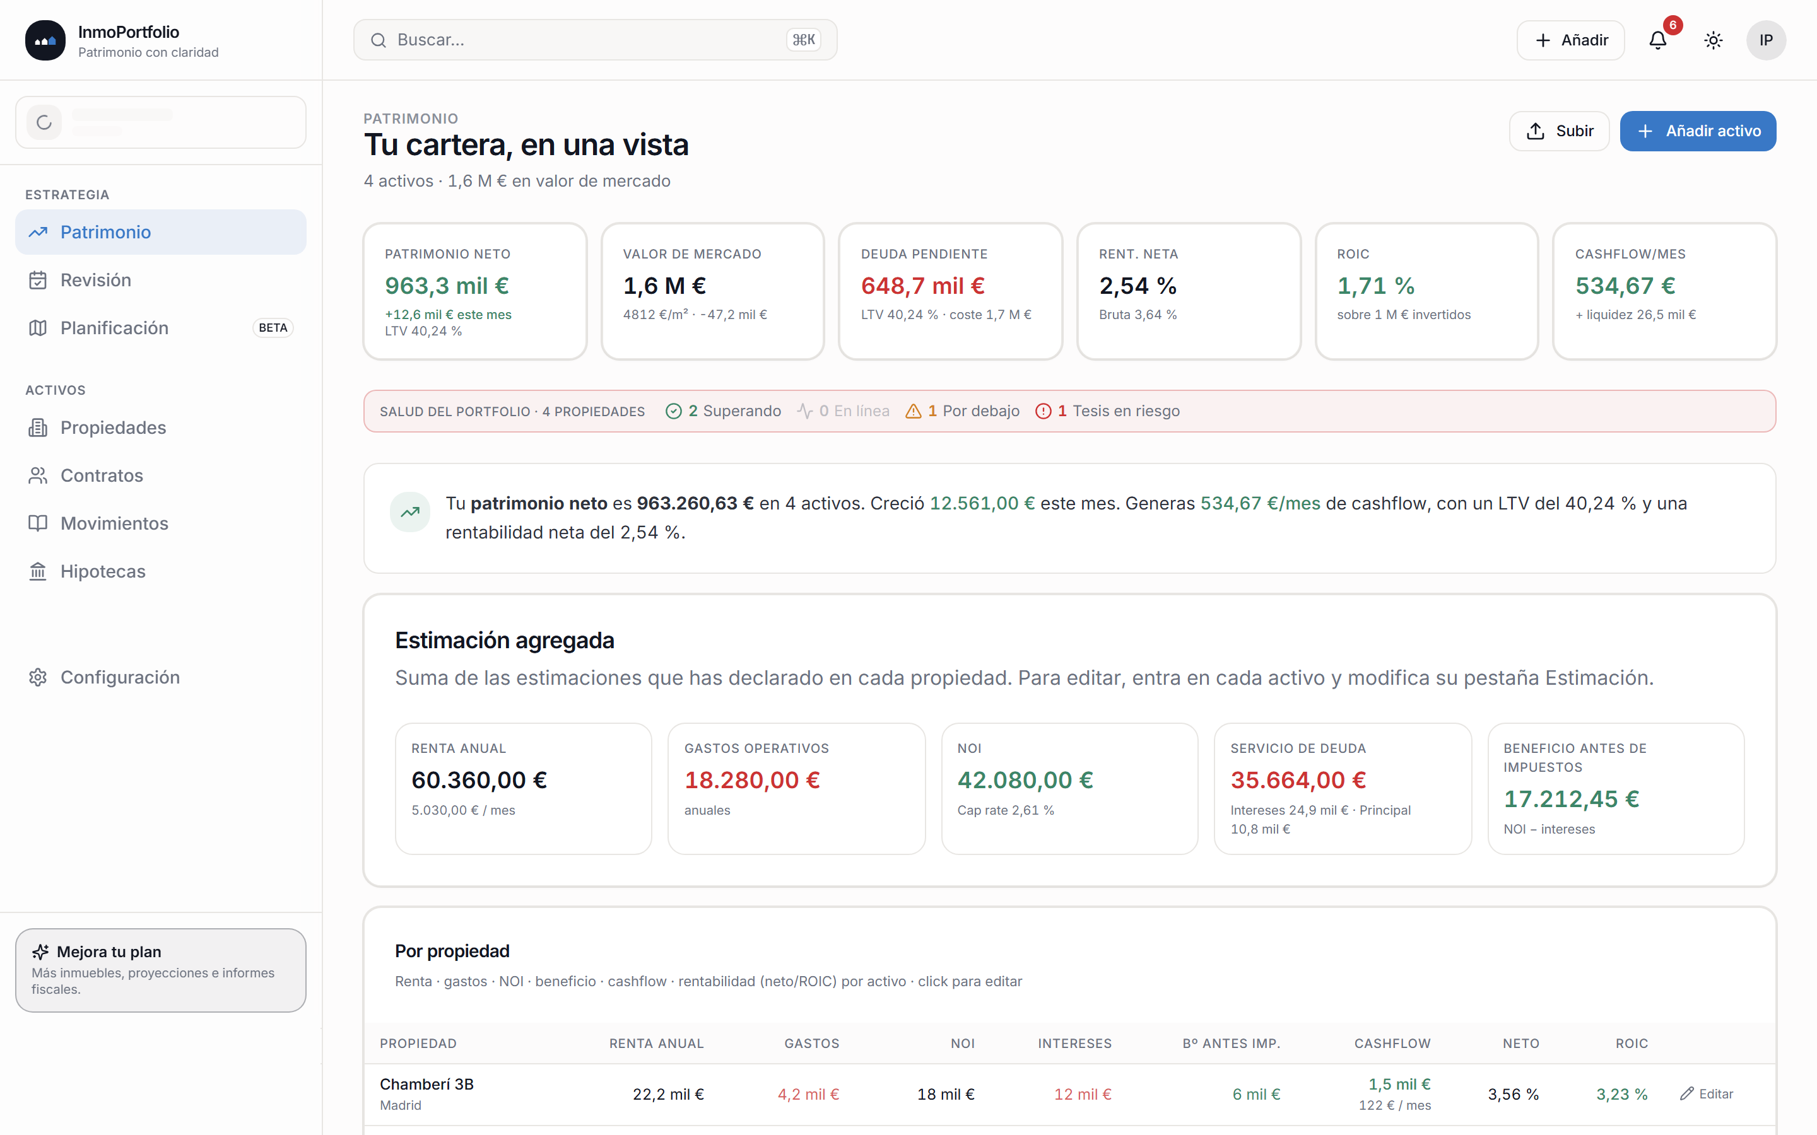1817x1135 pixels.
Task: Open the Deuda Pendiente card
Action: point(951,291)
